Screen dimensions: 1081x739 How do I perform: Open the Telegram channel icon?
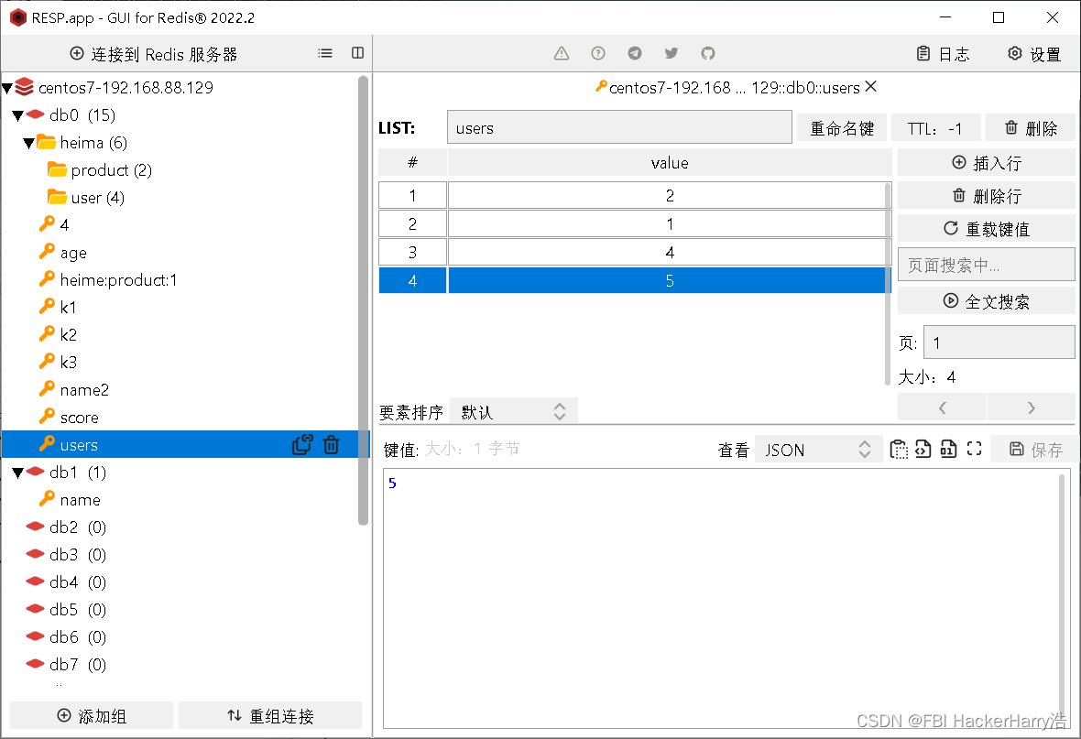tap(634, 53)
